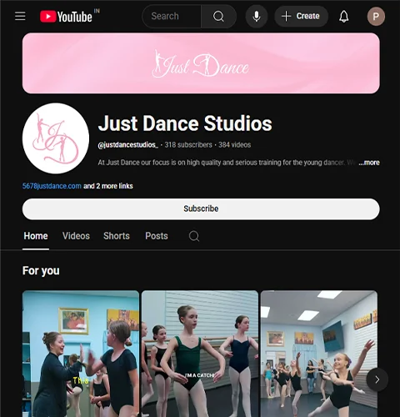
Task: Open the Just Dance Studios profile picture
Action: click(56, 138)
